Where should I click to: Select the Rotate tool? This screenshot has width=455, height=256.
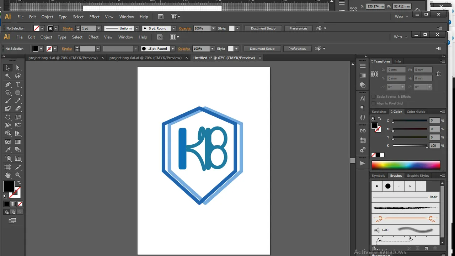(8, 117)
